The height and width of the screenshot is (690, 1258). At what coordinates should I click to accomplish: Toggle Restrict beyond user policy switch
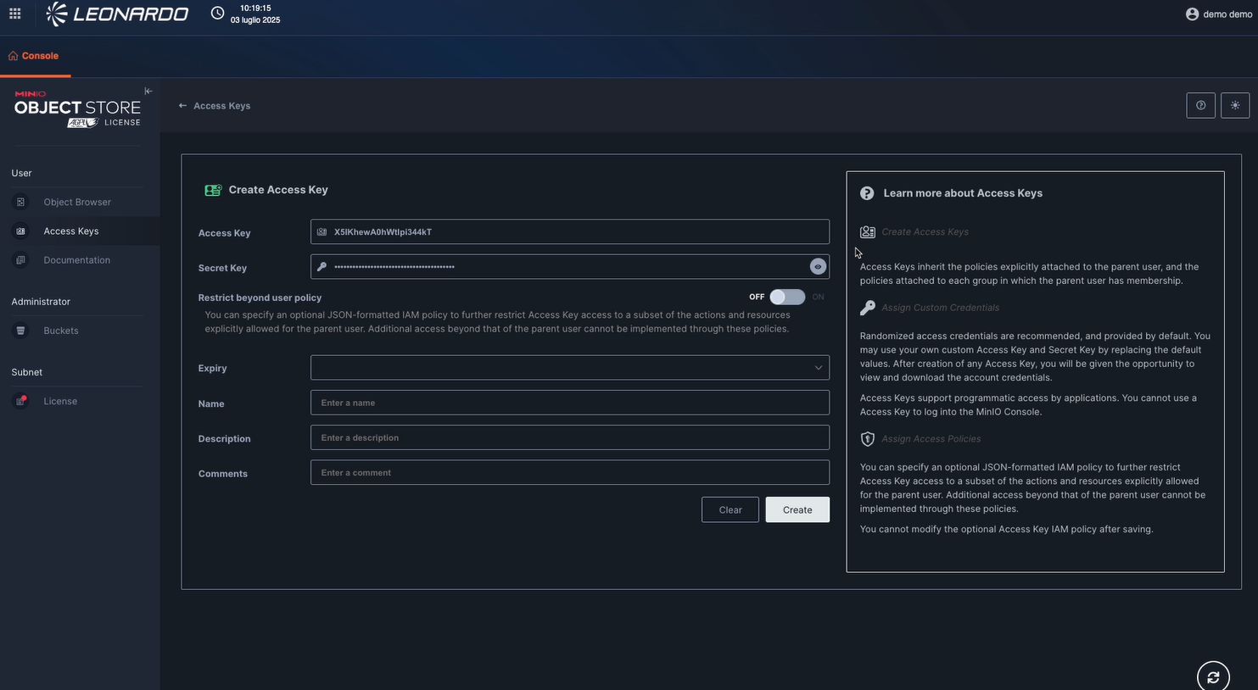[x=786, y=297]
